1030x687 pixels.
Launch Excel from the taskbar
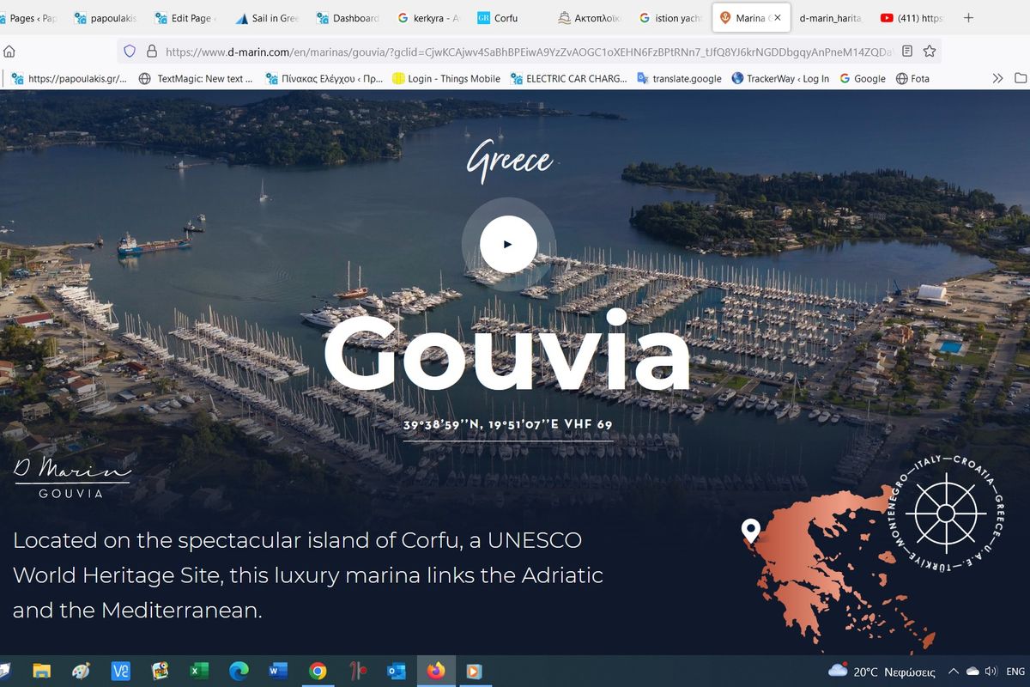point(199,672)
